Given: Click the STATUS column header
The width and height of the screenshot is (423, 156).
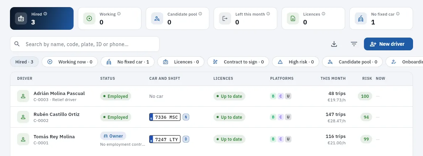Looking at the screenshot, I should click(x=108, y=78).
